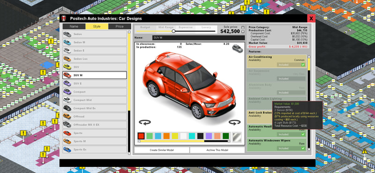The image size is (375, 173).
Task: Open the SUV E purple car design
Action: click(x=95, y=84)
